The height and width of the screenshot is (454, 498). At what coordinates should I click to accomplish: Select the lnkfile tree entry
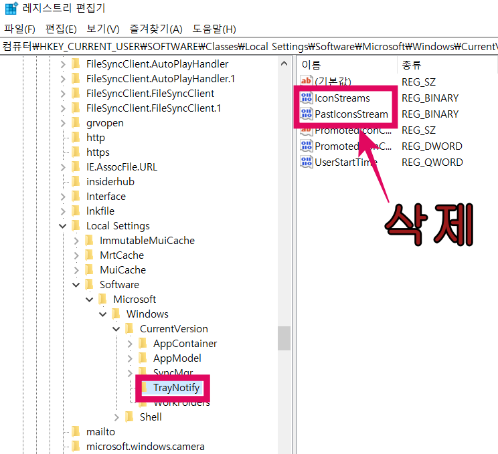click(x=100, y=211)
